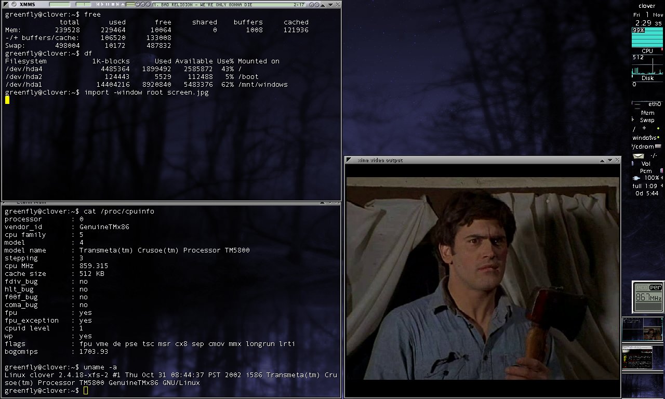The width and height of the screenshot is (665, 399).
Task: Click the 'eco' mode in CPU applet
Action: click(x=642, y=287)
